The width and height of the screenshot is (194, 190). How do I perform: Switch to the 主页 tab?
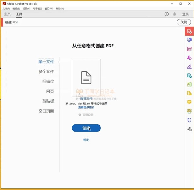[7, 14]
